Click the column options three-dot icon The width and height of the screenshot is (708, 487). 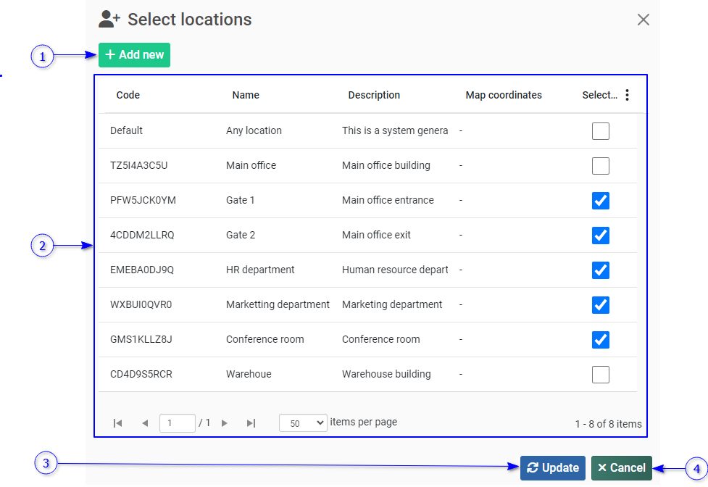click(627, 95)
